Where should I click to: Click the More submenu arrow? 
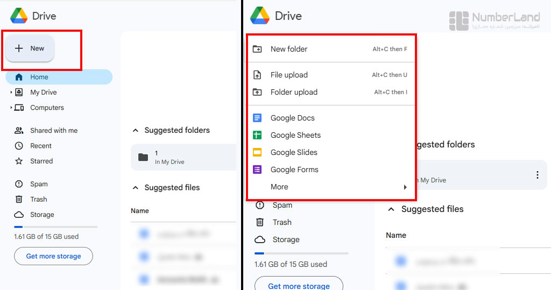(x=405, y=187)
